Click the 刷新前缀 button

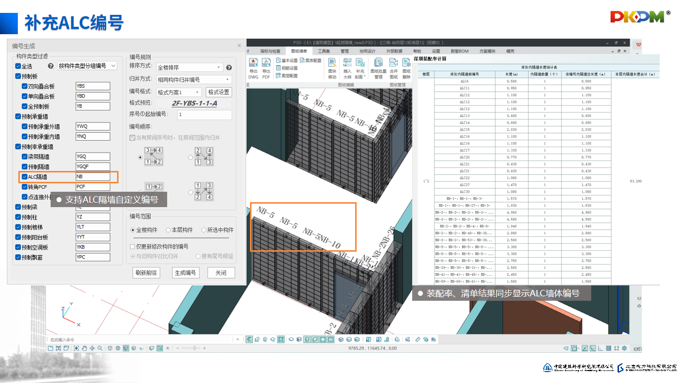tap(146, 273)
